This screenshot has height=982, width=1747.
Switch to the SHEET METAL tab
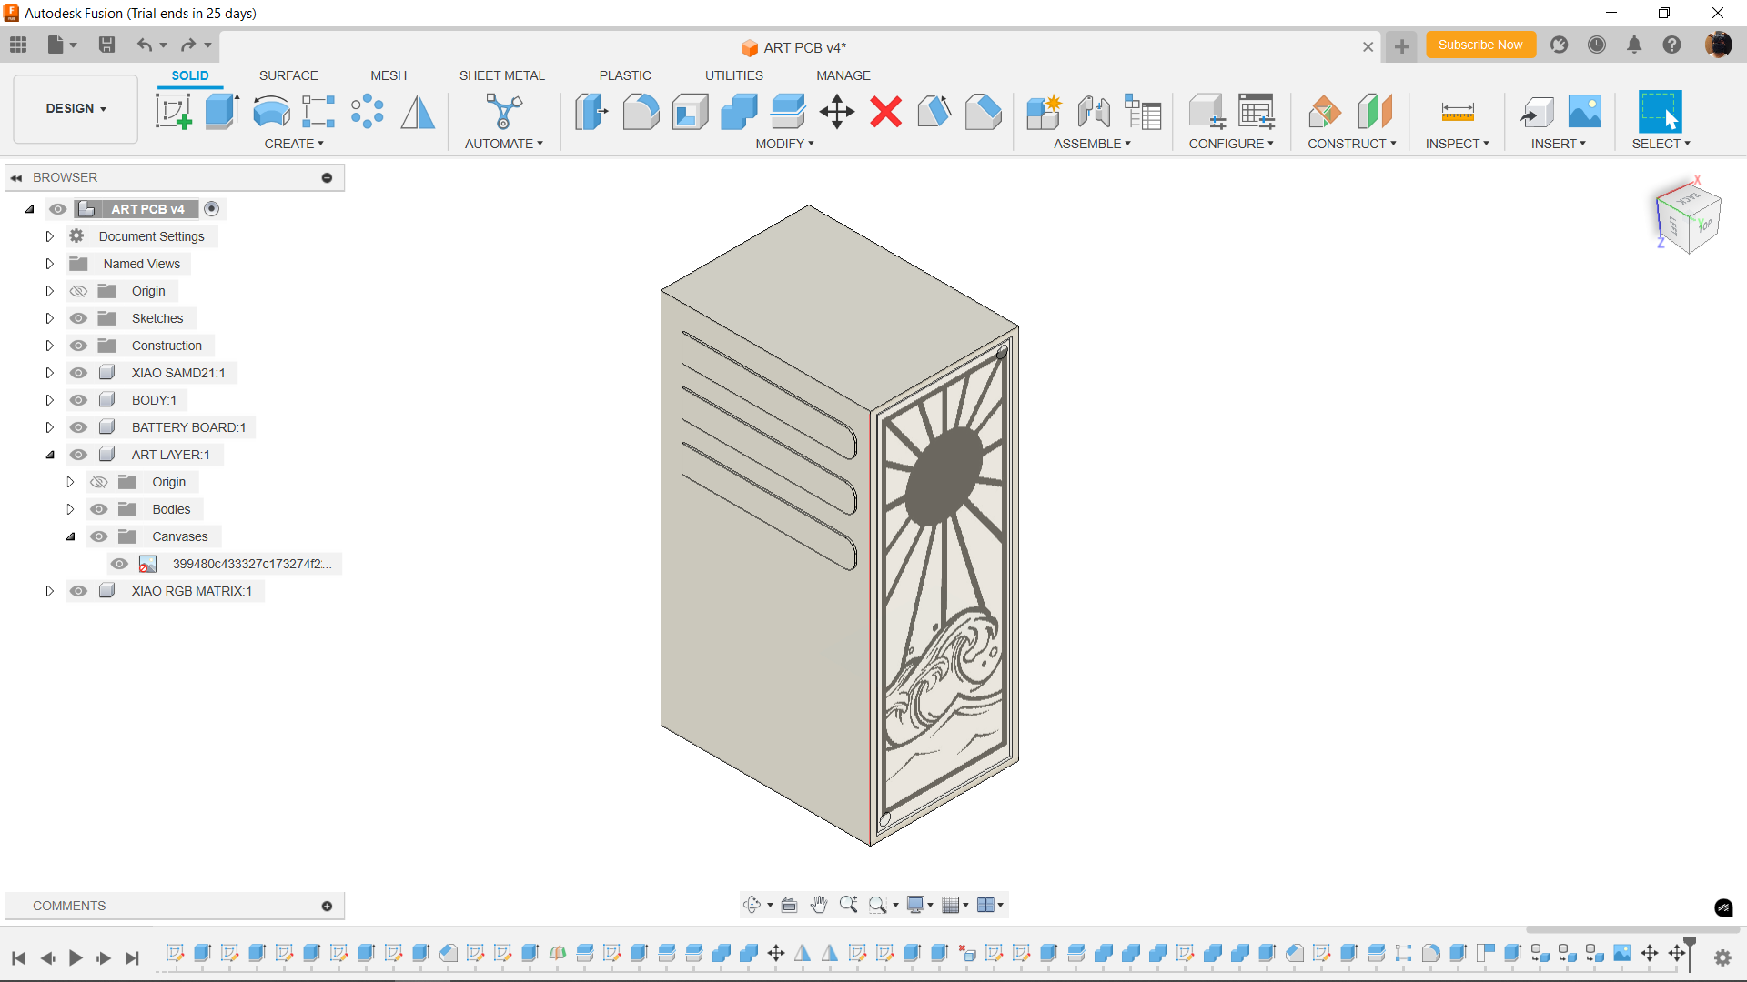(x=501, y=75)
